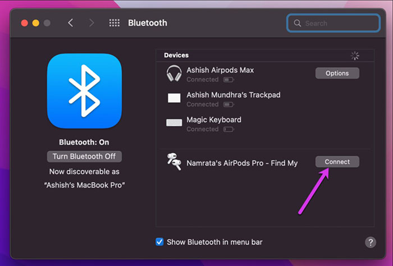Screen dimensions: 393x266
Task: Click the AirPods Pro earbuds icon
Action: [x=174, y=162]
